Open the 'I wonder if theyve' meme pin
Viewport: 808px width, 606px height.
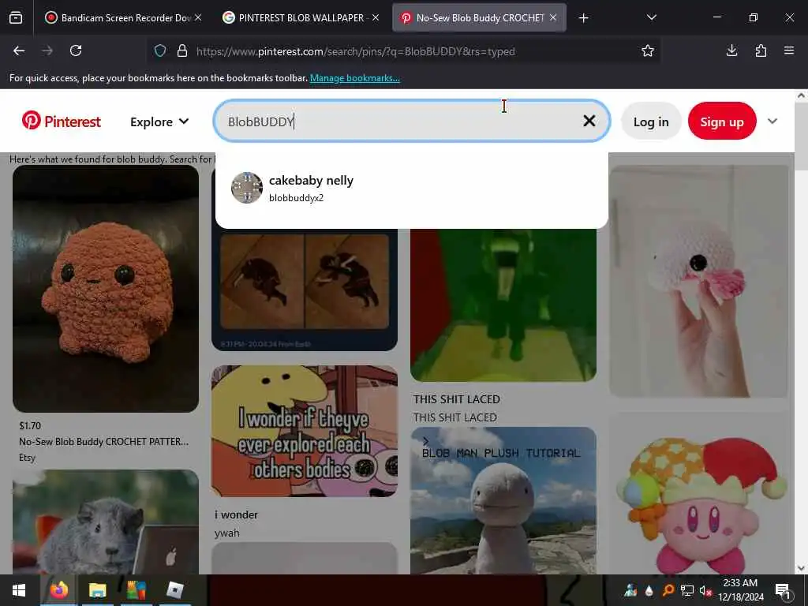[x=304, y=431]
